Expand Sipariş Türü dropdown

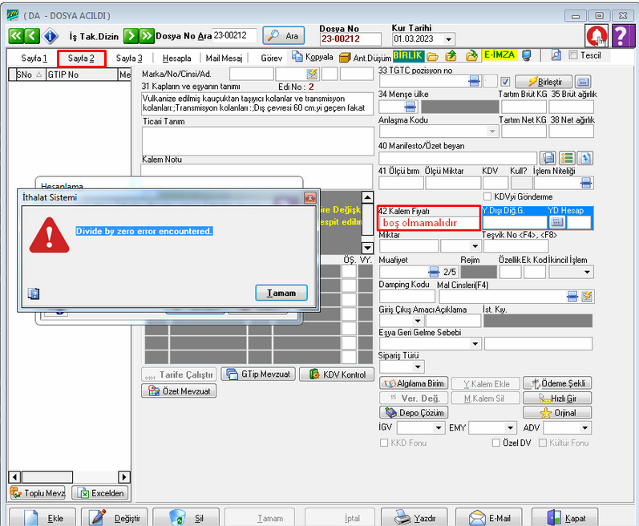(418, 366)
